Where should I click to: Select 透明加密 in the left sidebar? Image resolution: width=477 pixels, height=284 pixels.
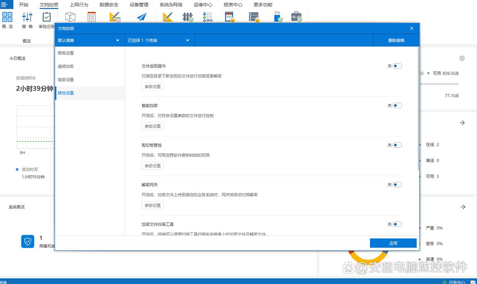66,66
